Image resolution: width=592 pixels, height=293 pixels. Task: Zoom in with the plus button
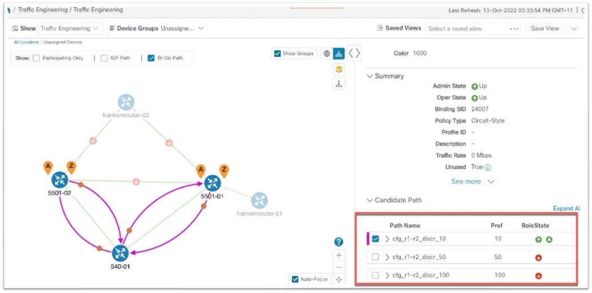coord(338,255)
